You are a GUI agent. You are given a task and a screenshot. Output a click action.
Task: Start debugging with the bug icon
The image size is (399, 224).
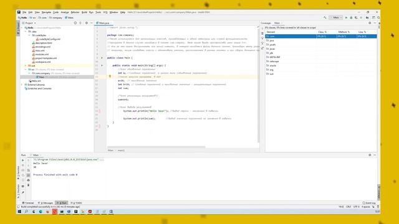click(351, 17)
